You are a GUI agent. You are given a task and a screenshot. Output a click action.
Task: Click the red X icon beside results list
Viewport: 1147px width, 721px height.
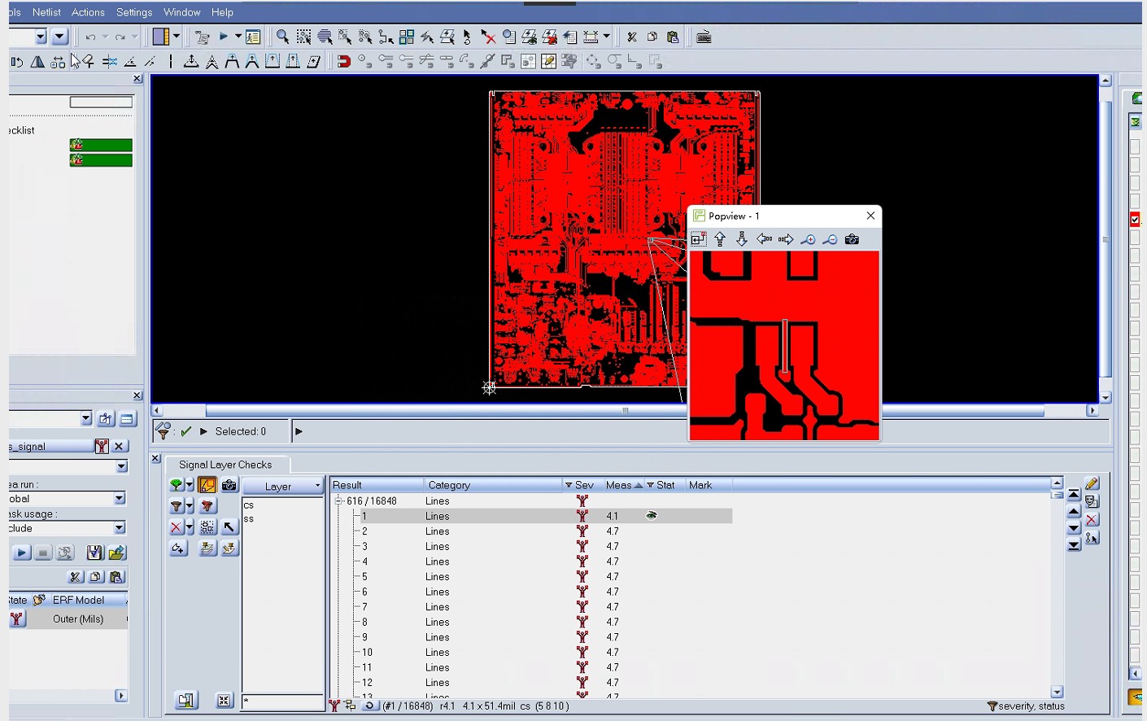(1092, 520)
